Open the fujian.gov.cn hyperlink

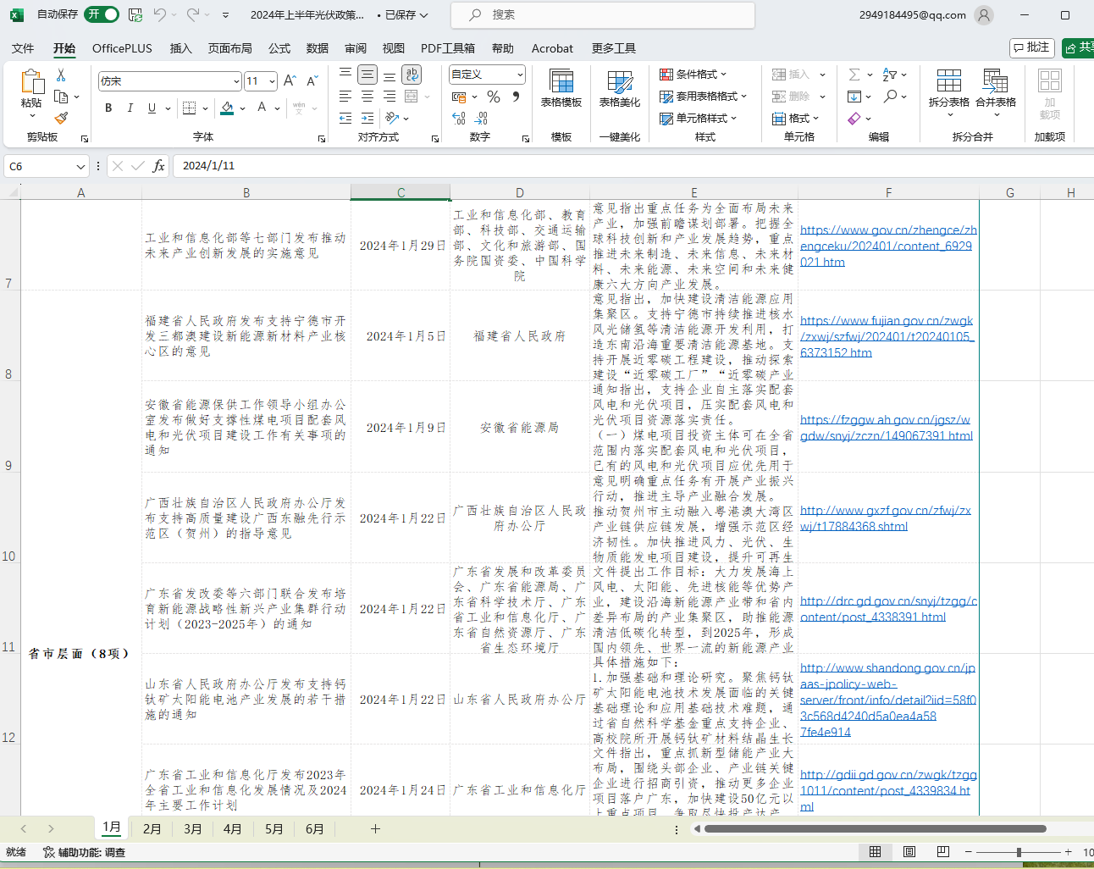pos(887,336)
